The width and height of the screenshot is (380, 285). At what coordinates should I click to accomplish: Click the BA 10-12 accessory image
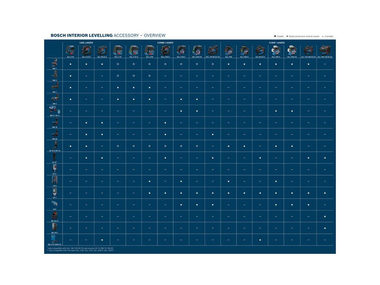click(55, 215)
